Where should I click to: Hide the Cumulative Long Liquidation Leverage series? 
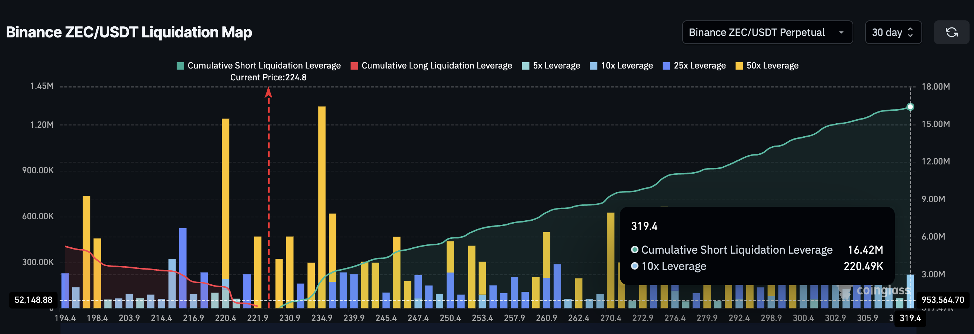(x=437, y=65)
